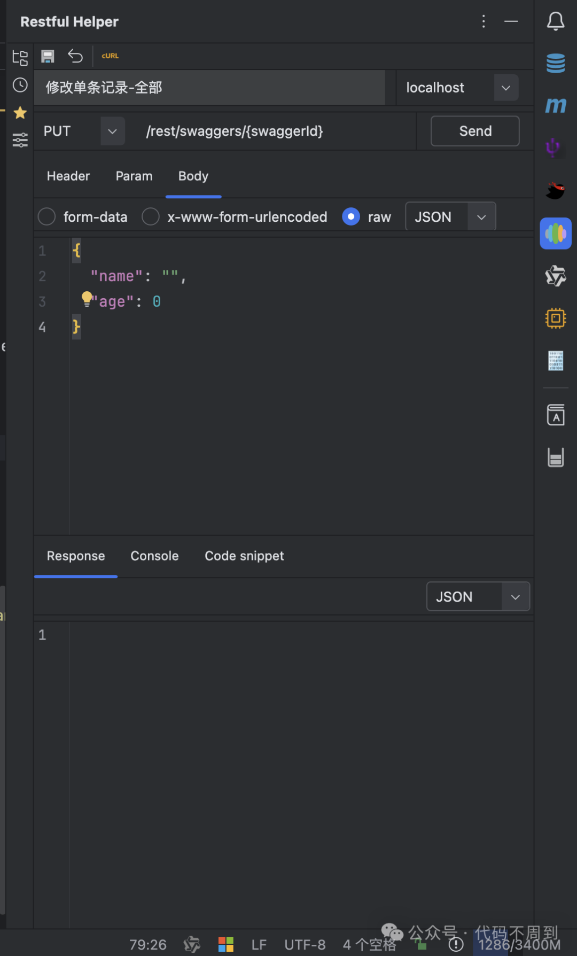Click the empty response editor line 1
The height and width of the screenshot is (956, 577).
point(302,635)
